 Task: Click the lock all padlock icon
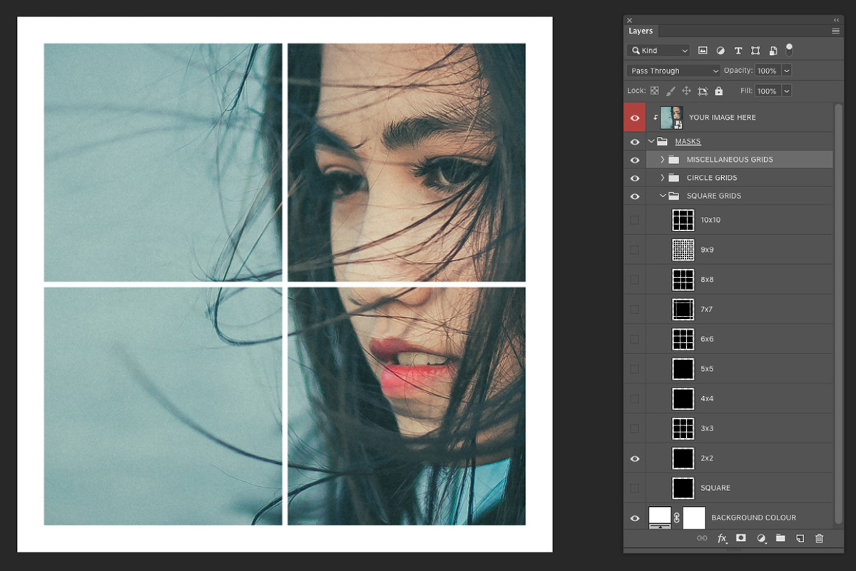(x=718, y=91)
